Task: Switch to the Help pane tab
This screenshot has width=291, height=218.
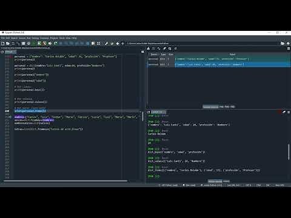Action: click(222, 107)
